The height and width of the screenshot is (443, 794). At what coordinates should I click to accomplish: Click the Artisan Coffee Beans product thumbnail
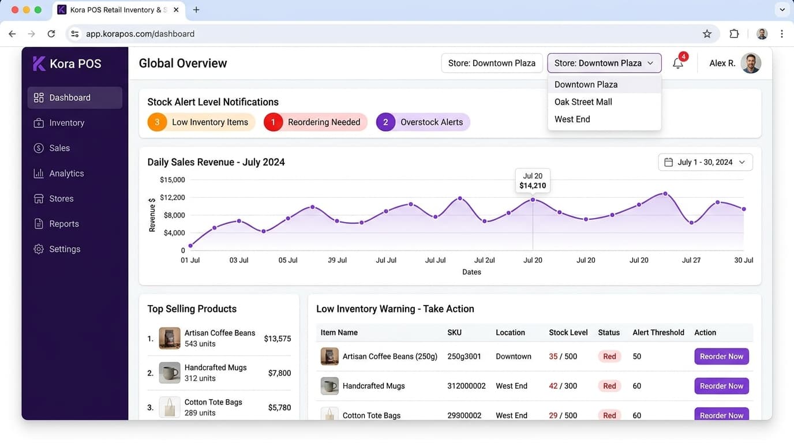(x=170, y=339)
